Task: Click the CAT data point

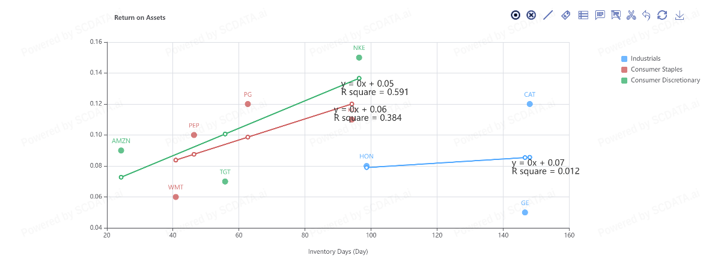Action: coord(529,104)
